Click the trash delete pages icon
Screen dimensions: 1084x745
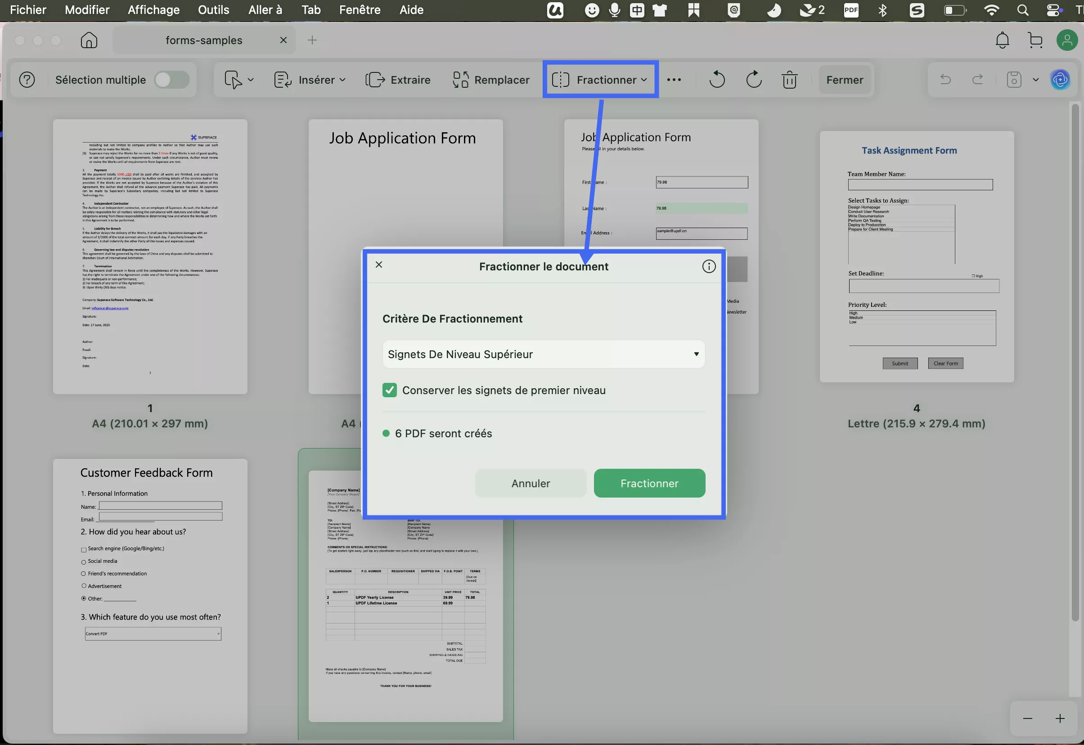[789, 80]
